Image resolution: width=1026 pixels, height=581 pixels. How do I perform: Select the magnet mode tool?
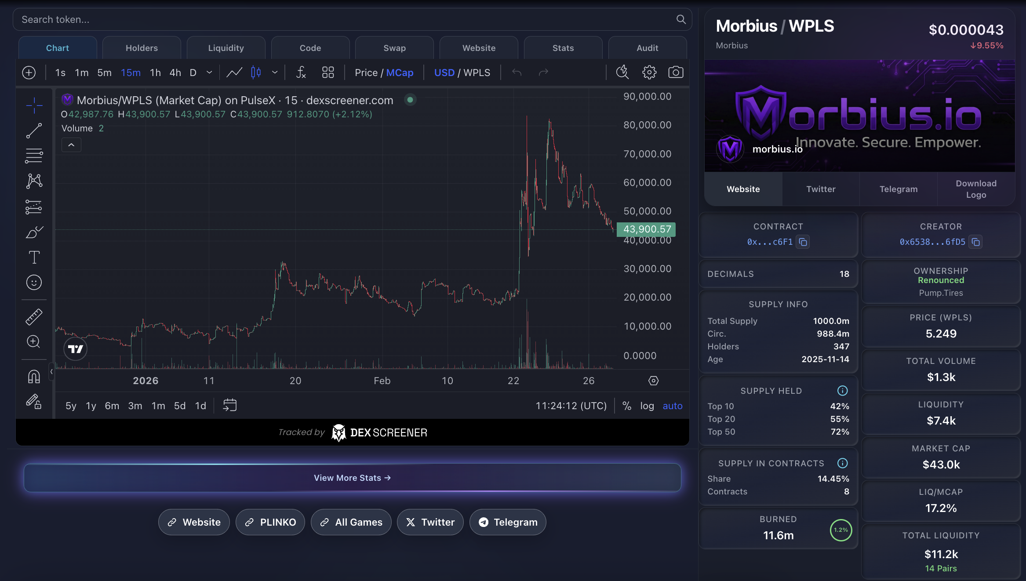[34, 377]
